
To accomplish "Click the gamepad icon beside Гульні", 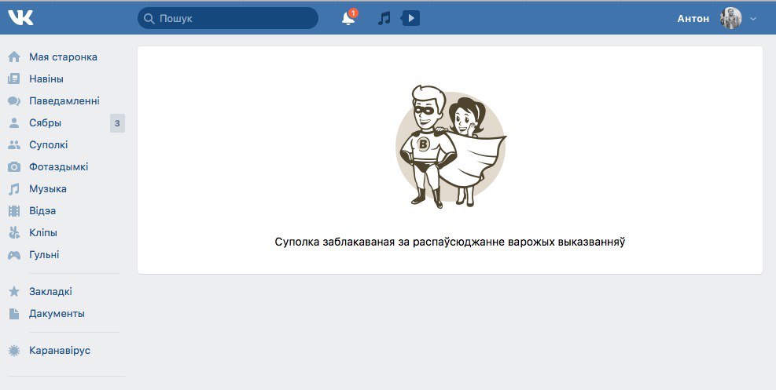I will (x=14, y=255).
